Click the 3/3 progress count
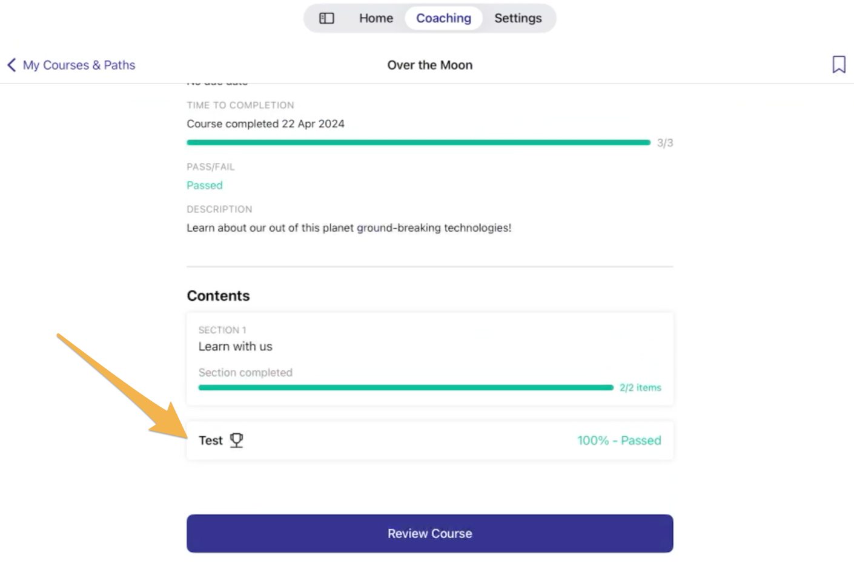The image size is (854, 564). coord(665,143)
